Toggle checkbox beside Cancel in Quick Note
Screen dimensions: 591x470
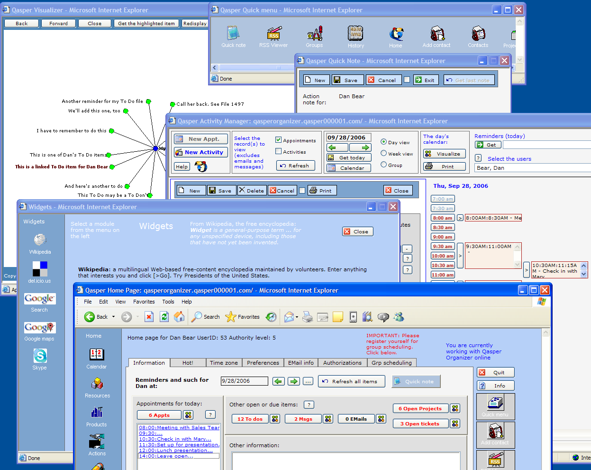[x=407, y=80]
